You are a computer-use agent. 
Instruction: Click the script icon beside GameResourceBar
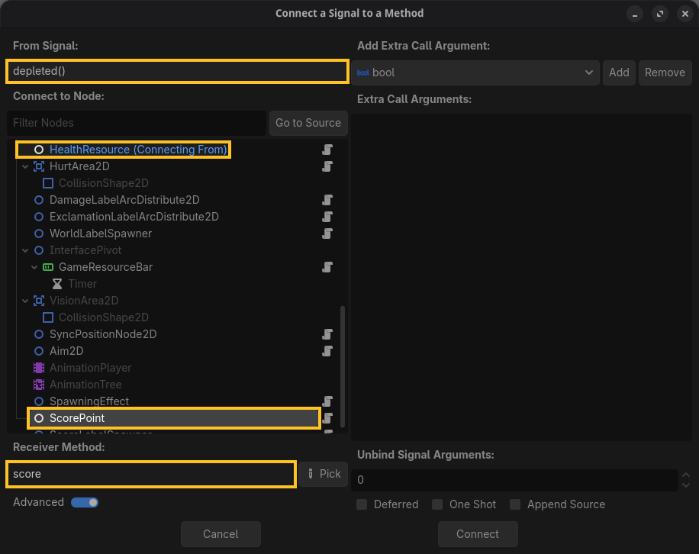[327, 267]
